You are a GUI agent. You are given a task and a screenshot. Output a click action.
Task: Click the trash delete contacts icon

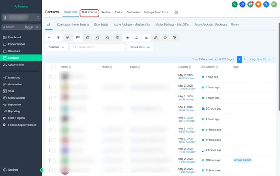coord(117,38)
